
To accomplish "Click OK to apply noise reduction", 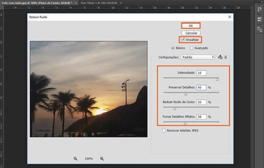I will 191,26.
